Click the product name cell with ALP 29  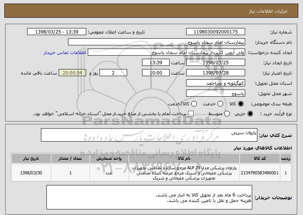(184, 173)
